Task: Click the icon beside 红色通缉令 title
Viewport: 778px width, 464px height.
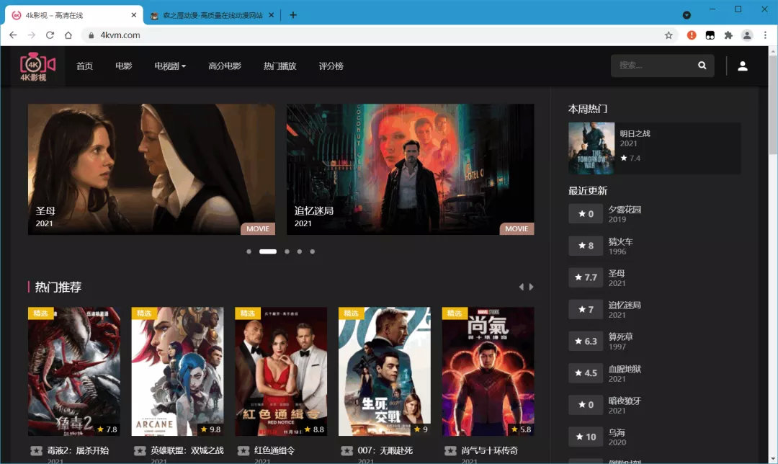Action: click(243, 450)
